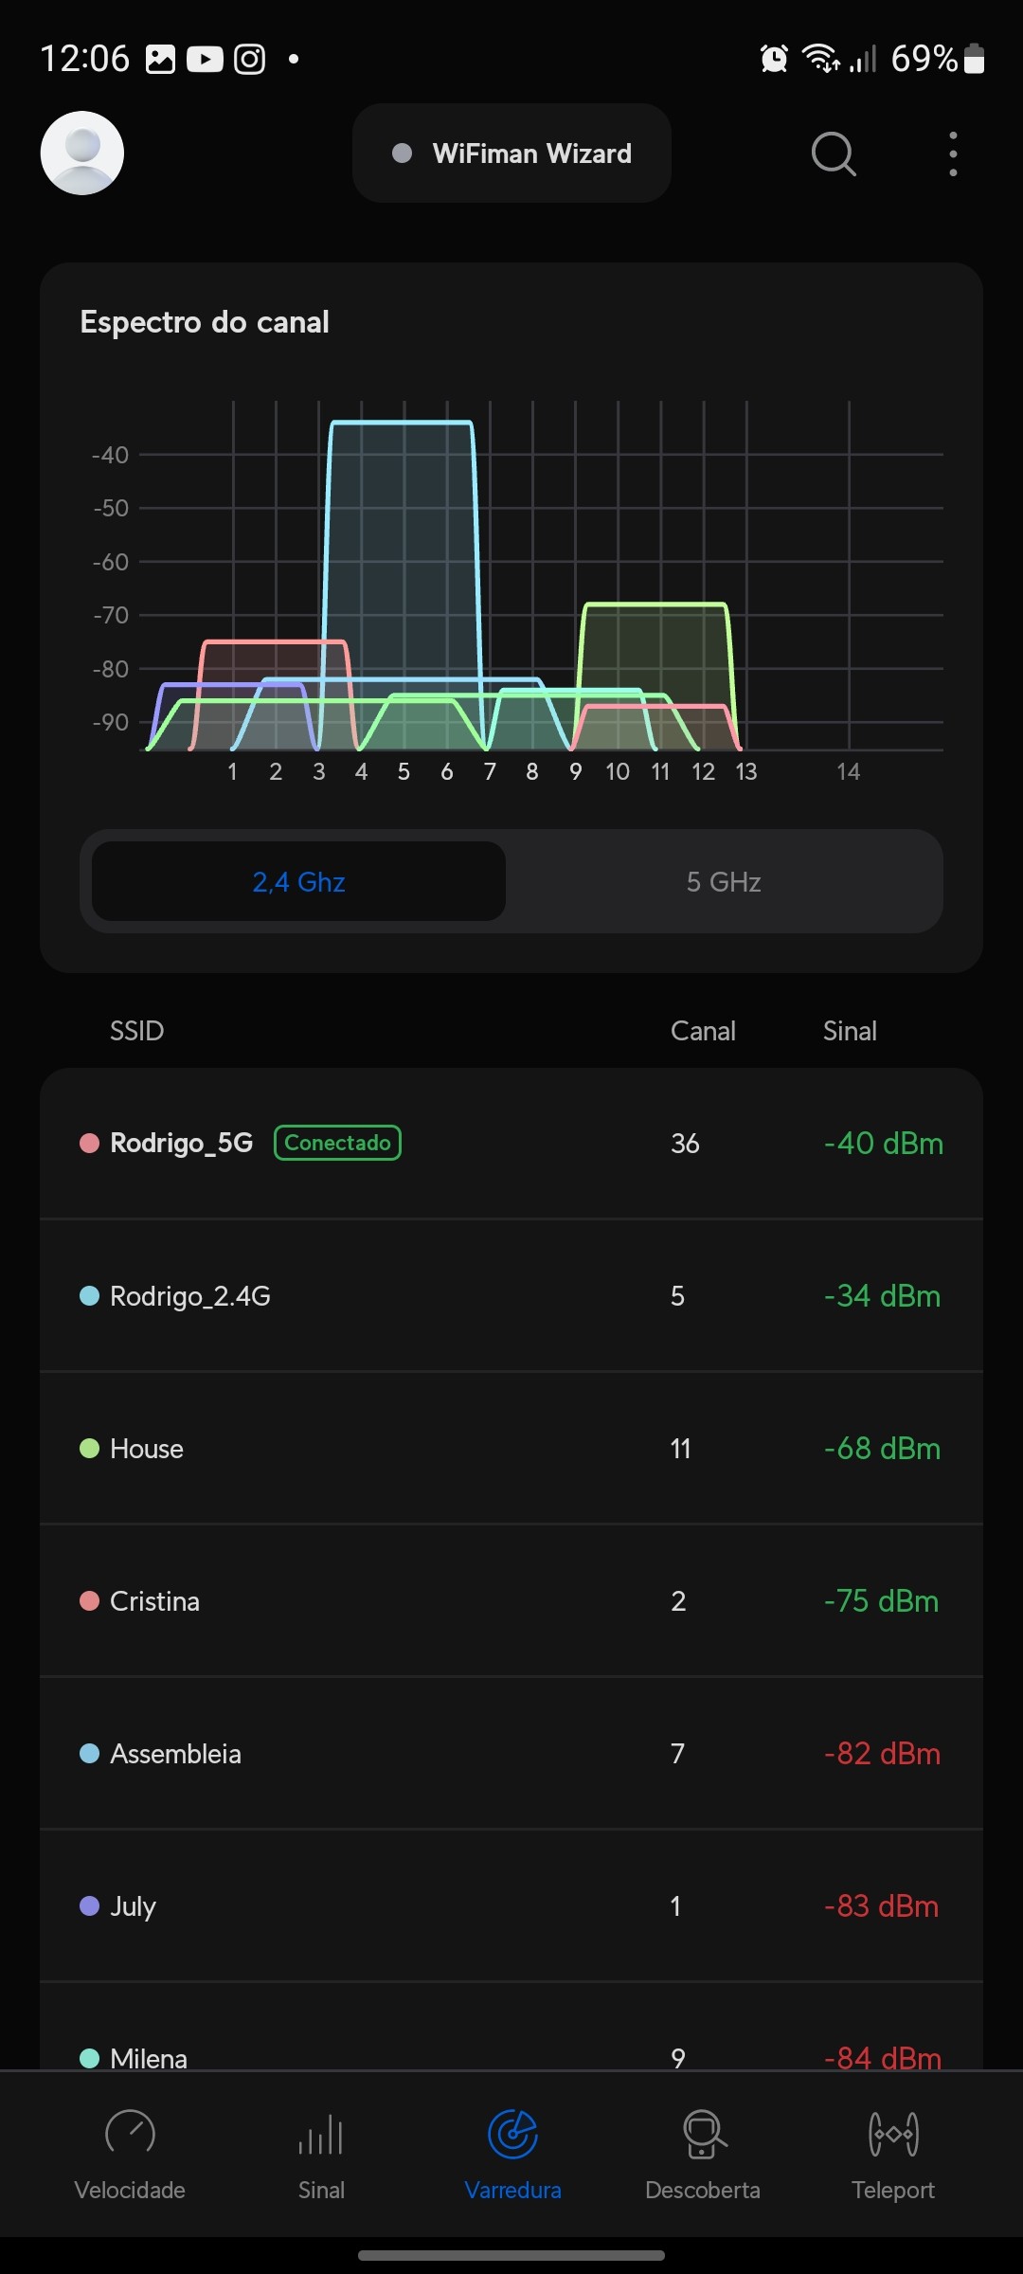Open the Teleport tab
Viewport: 1023px width, 2274px height.
[x=893, y=2153]
